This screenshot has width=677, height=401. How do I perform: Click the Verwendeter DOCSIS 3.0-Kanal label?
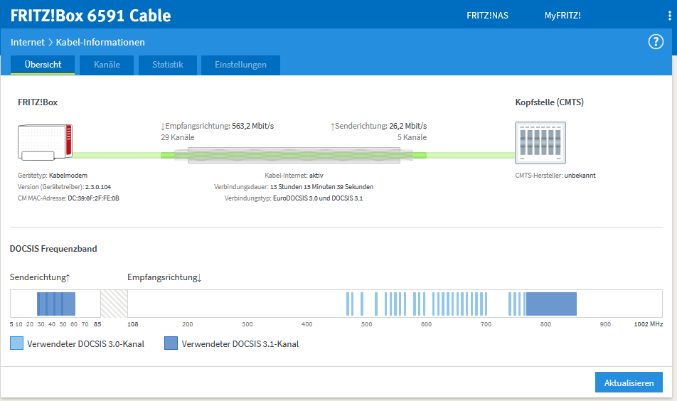coord(85,344)
